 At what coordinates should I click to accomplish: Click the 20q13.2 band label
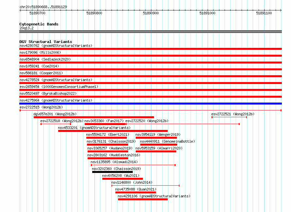click(26, 28)
